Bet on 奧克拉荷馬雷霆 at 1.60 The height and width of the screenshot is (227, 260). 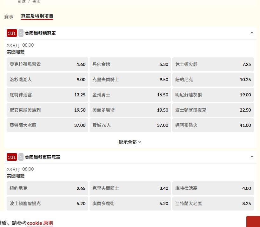(47, 64)
